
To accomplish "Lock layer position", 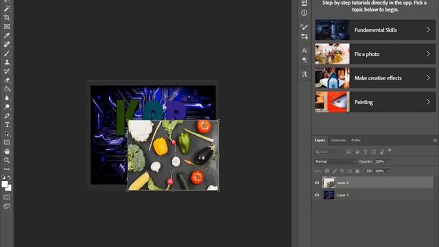I will pos(342,171).
